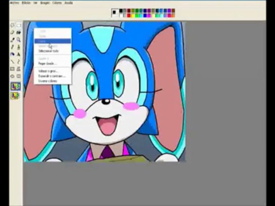
Task: Pick the lime green color swatch
Action: tap(137, 15)
